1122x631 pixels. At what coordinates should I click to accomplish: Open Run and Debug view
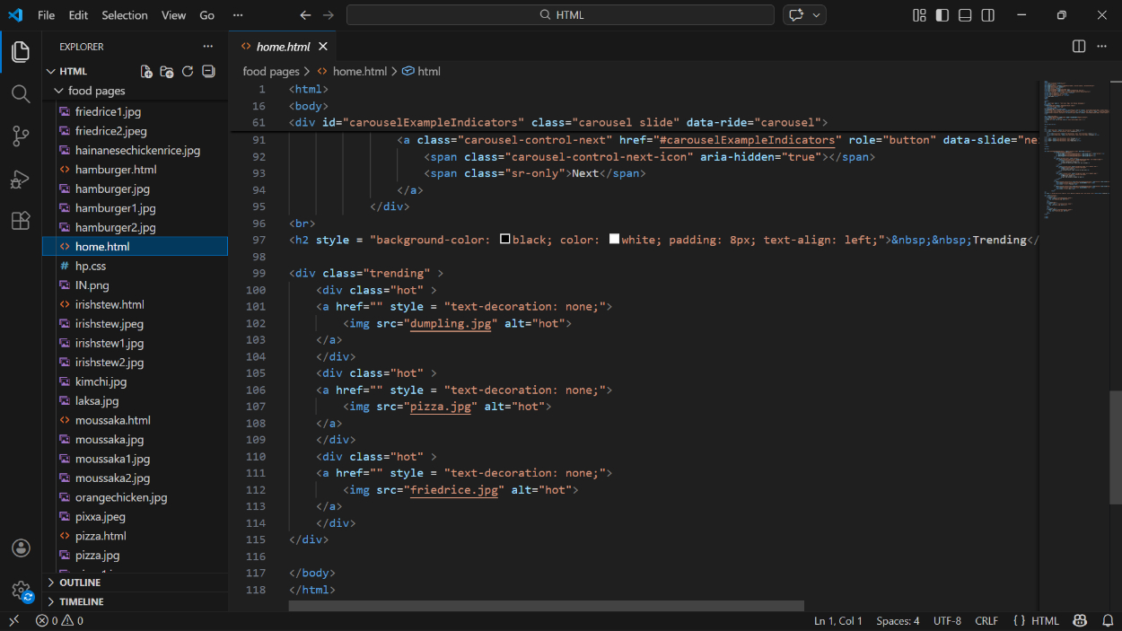(21, 179)
